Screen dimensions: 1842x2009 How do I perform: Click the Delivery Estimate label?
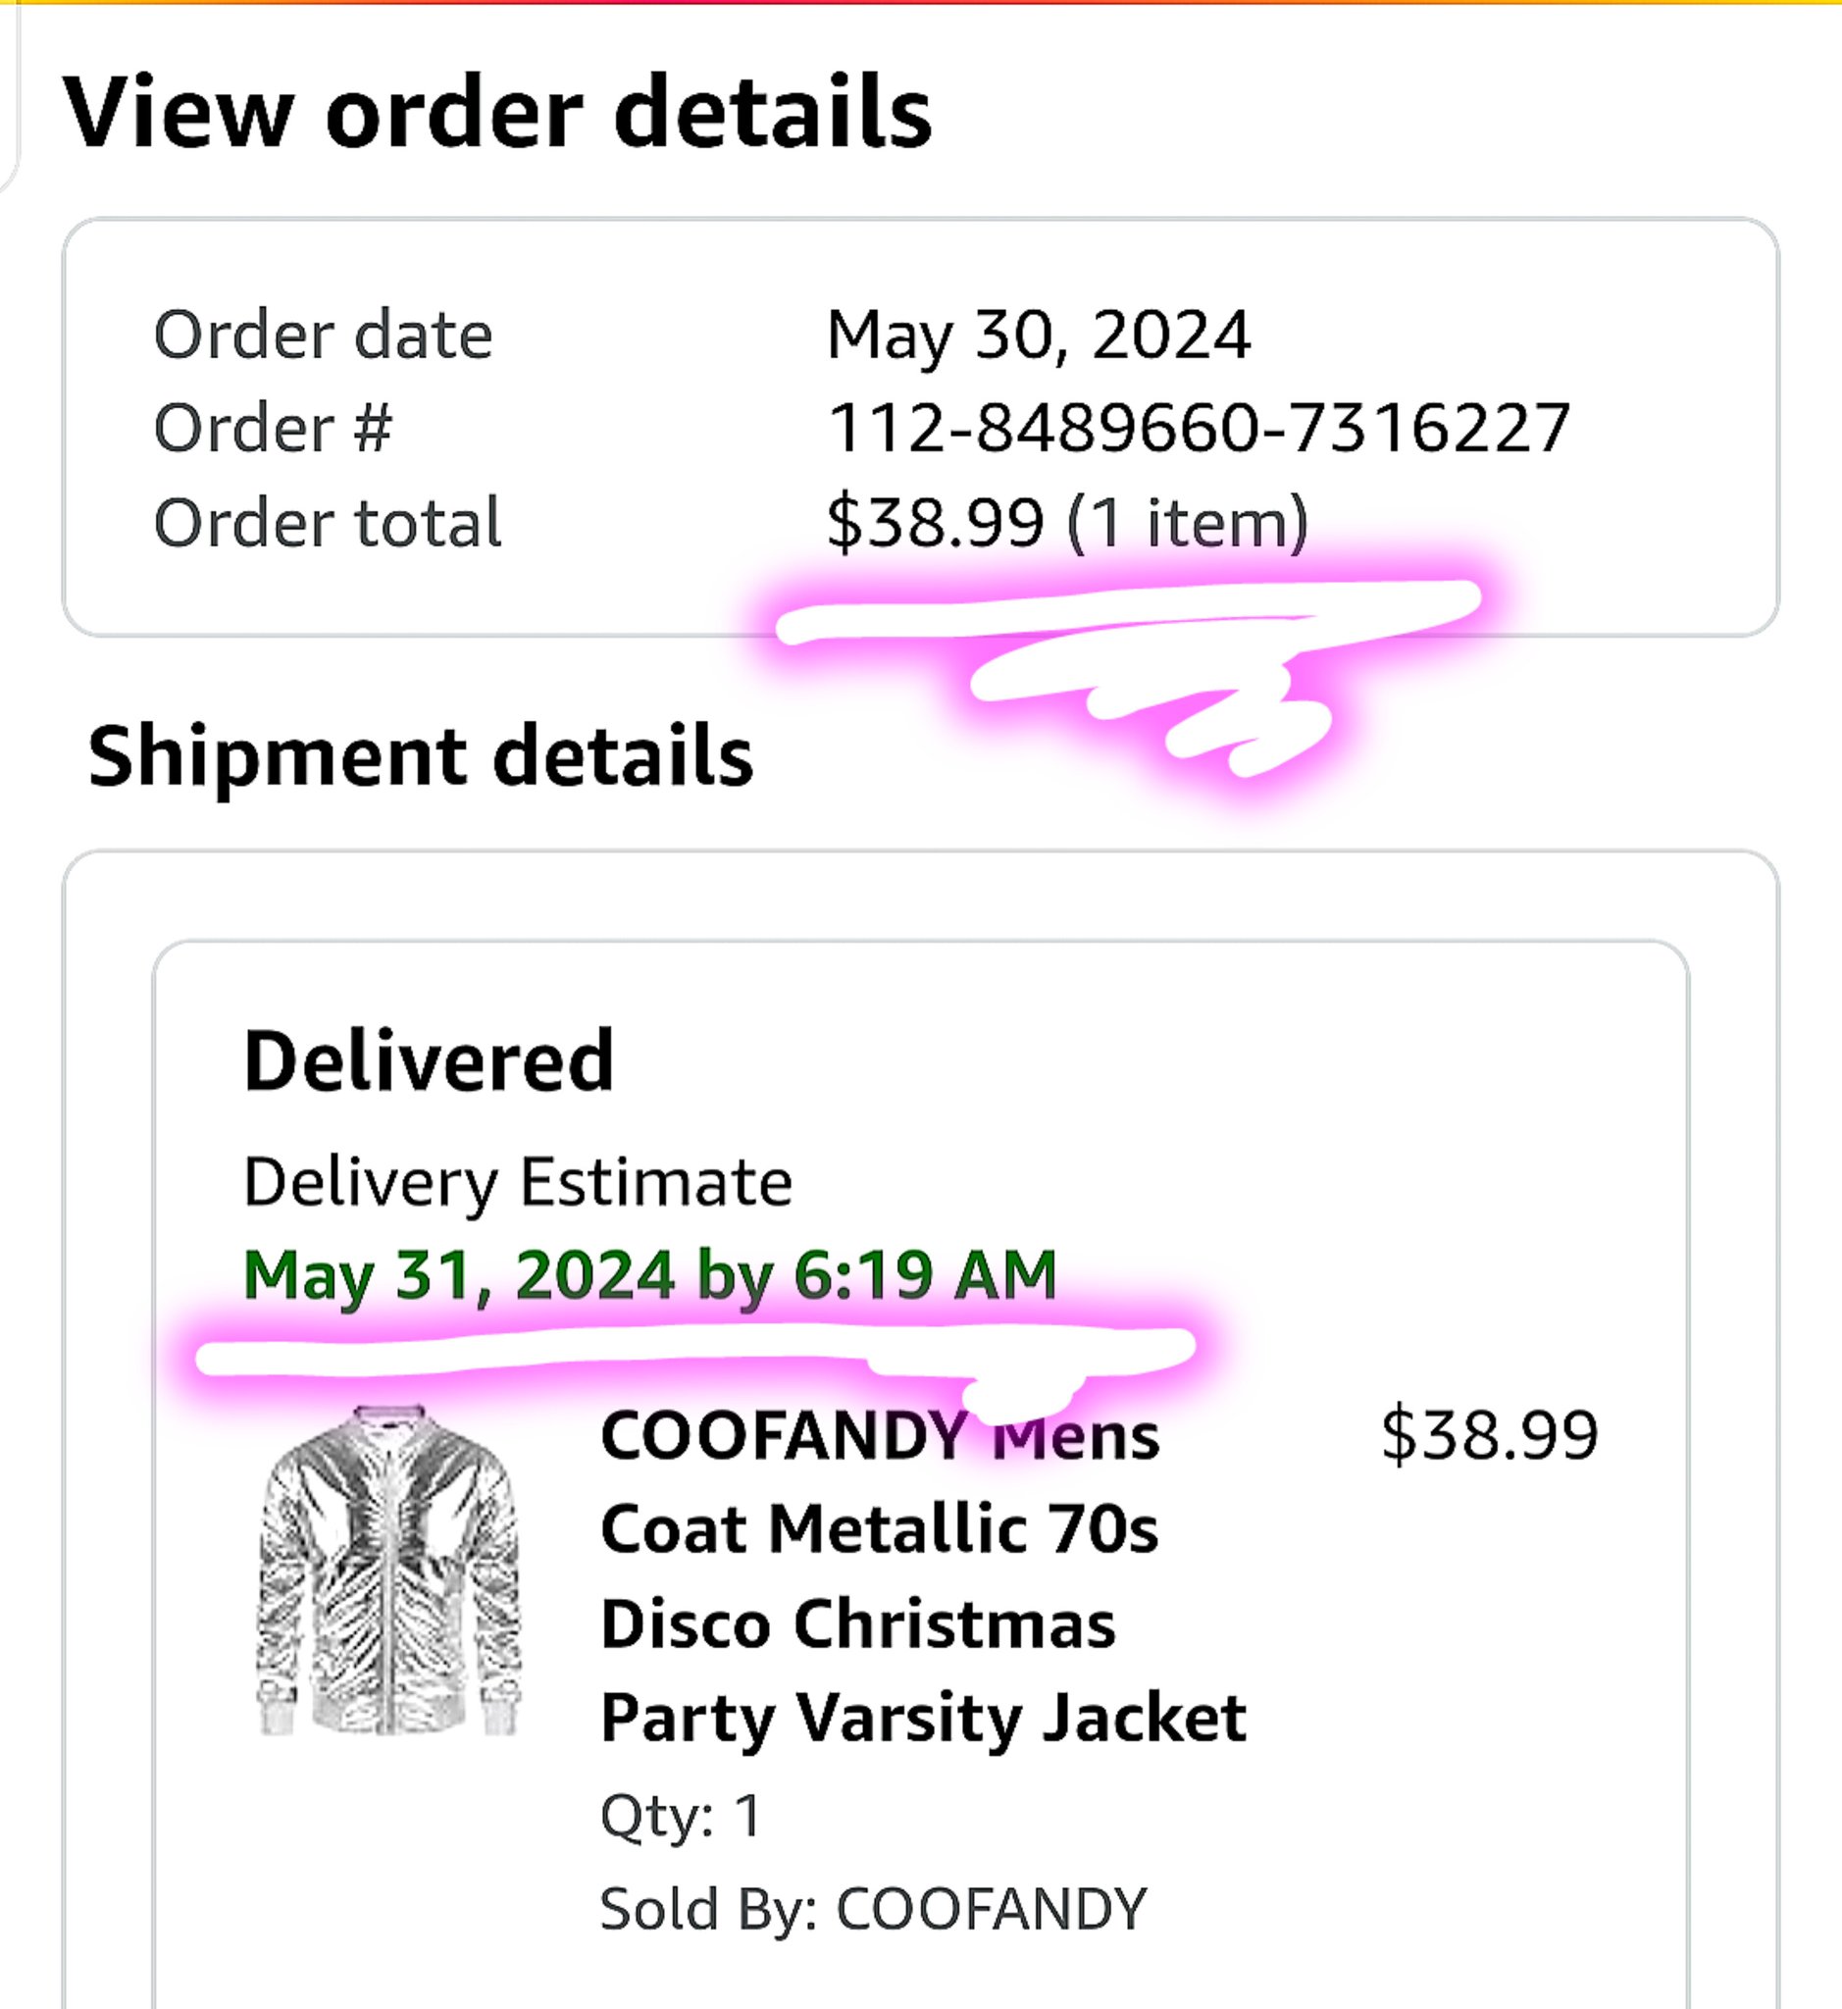point(517,1182)
